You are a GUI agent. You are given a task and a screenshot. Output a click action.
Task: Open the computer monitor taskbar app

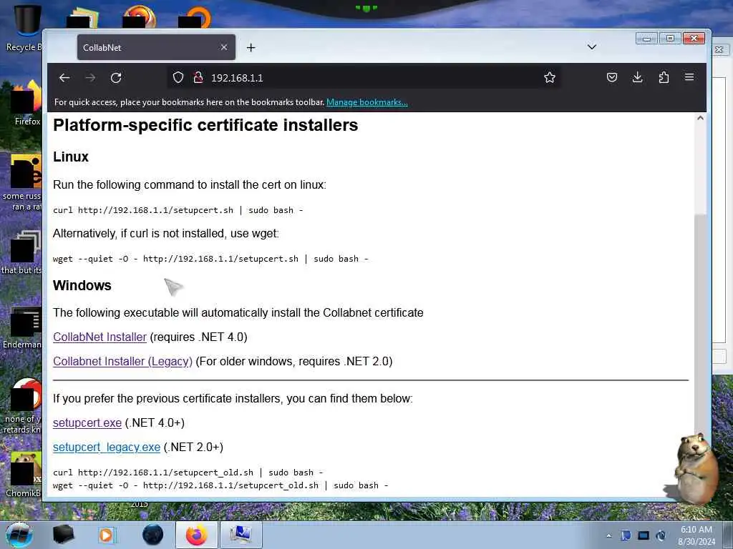point(241,535)
